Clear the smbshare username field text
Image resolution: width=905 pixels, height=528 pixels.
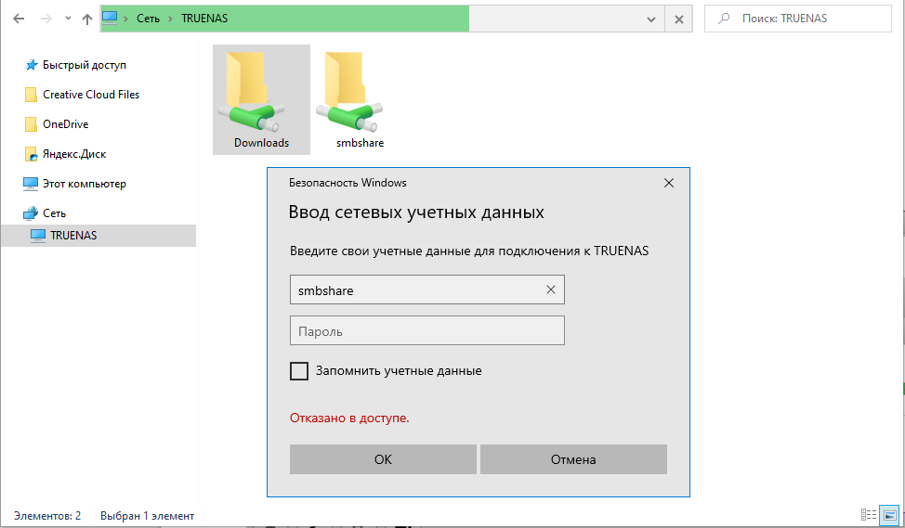pos(551,290)
